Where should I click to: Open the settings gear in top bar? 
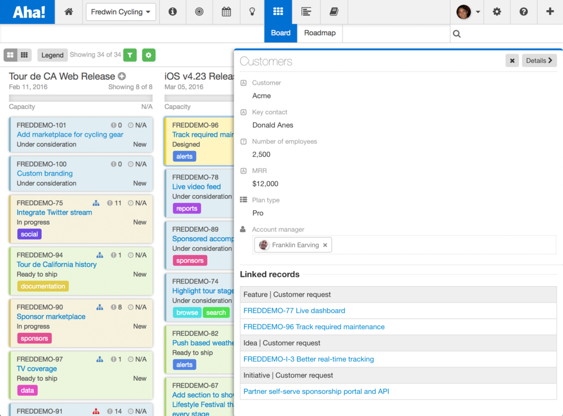click(497, 12)
